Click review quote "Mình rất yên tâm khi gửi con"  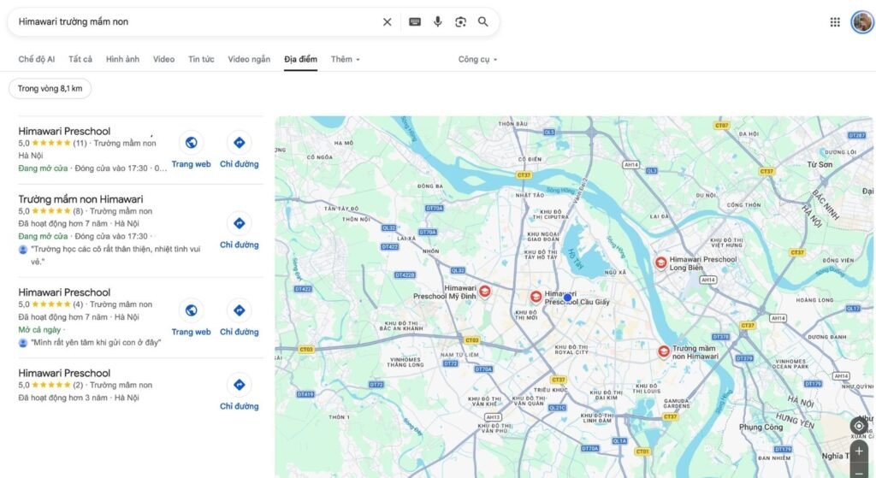[96, 342]
